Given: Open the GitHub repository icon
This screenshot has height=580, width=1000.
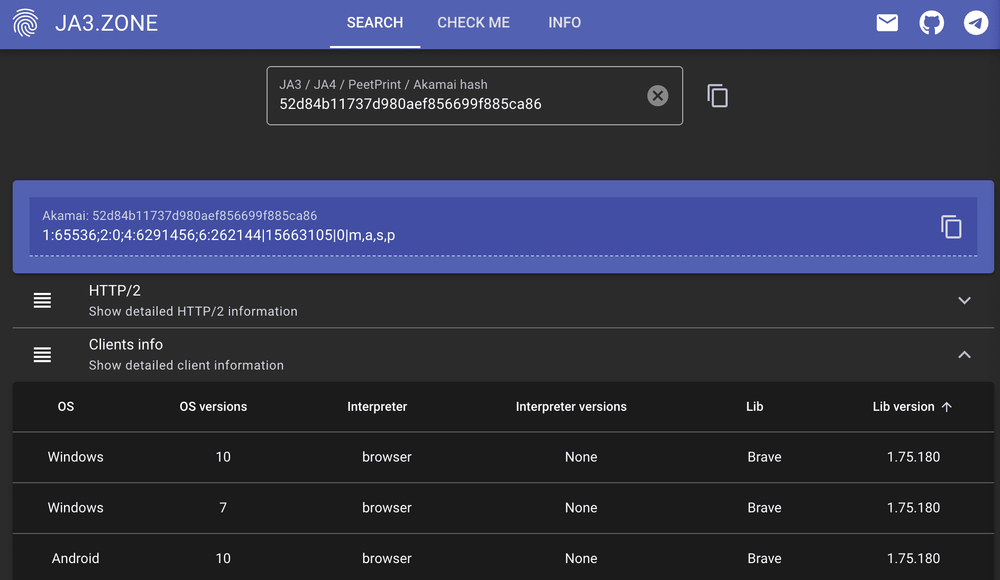Looking at the screenshot, I should 931,23.
